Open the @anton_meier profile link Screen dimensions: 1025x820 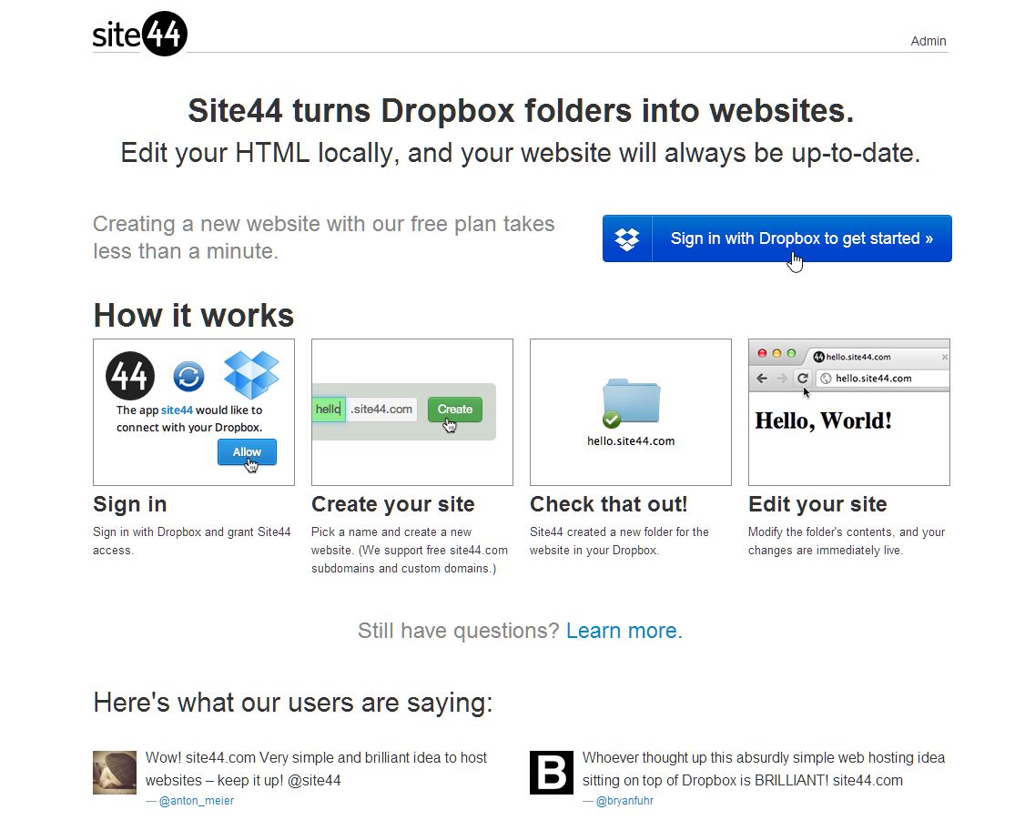coord(196,800)
